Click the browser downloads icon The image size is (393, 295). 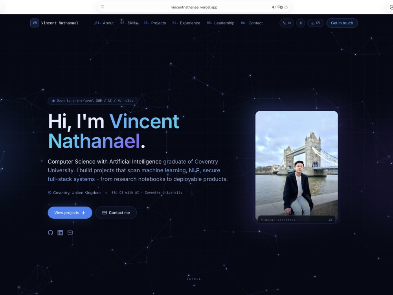coord(391,7)
